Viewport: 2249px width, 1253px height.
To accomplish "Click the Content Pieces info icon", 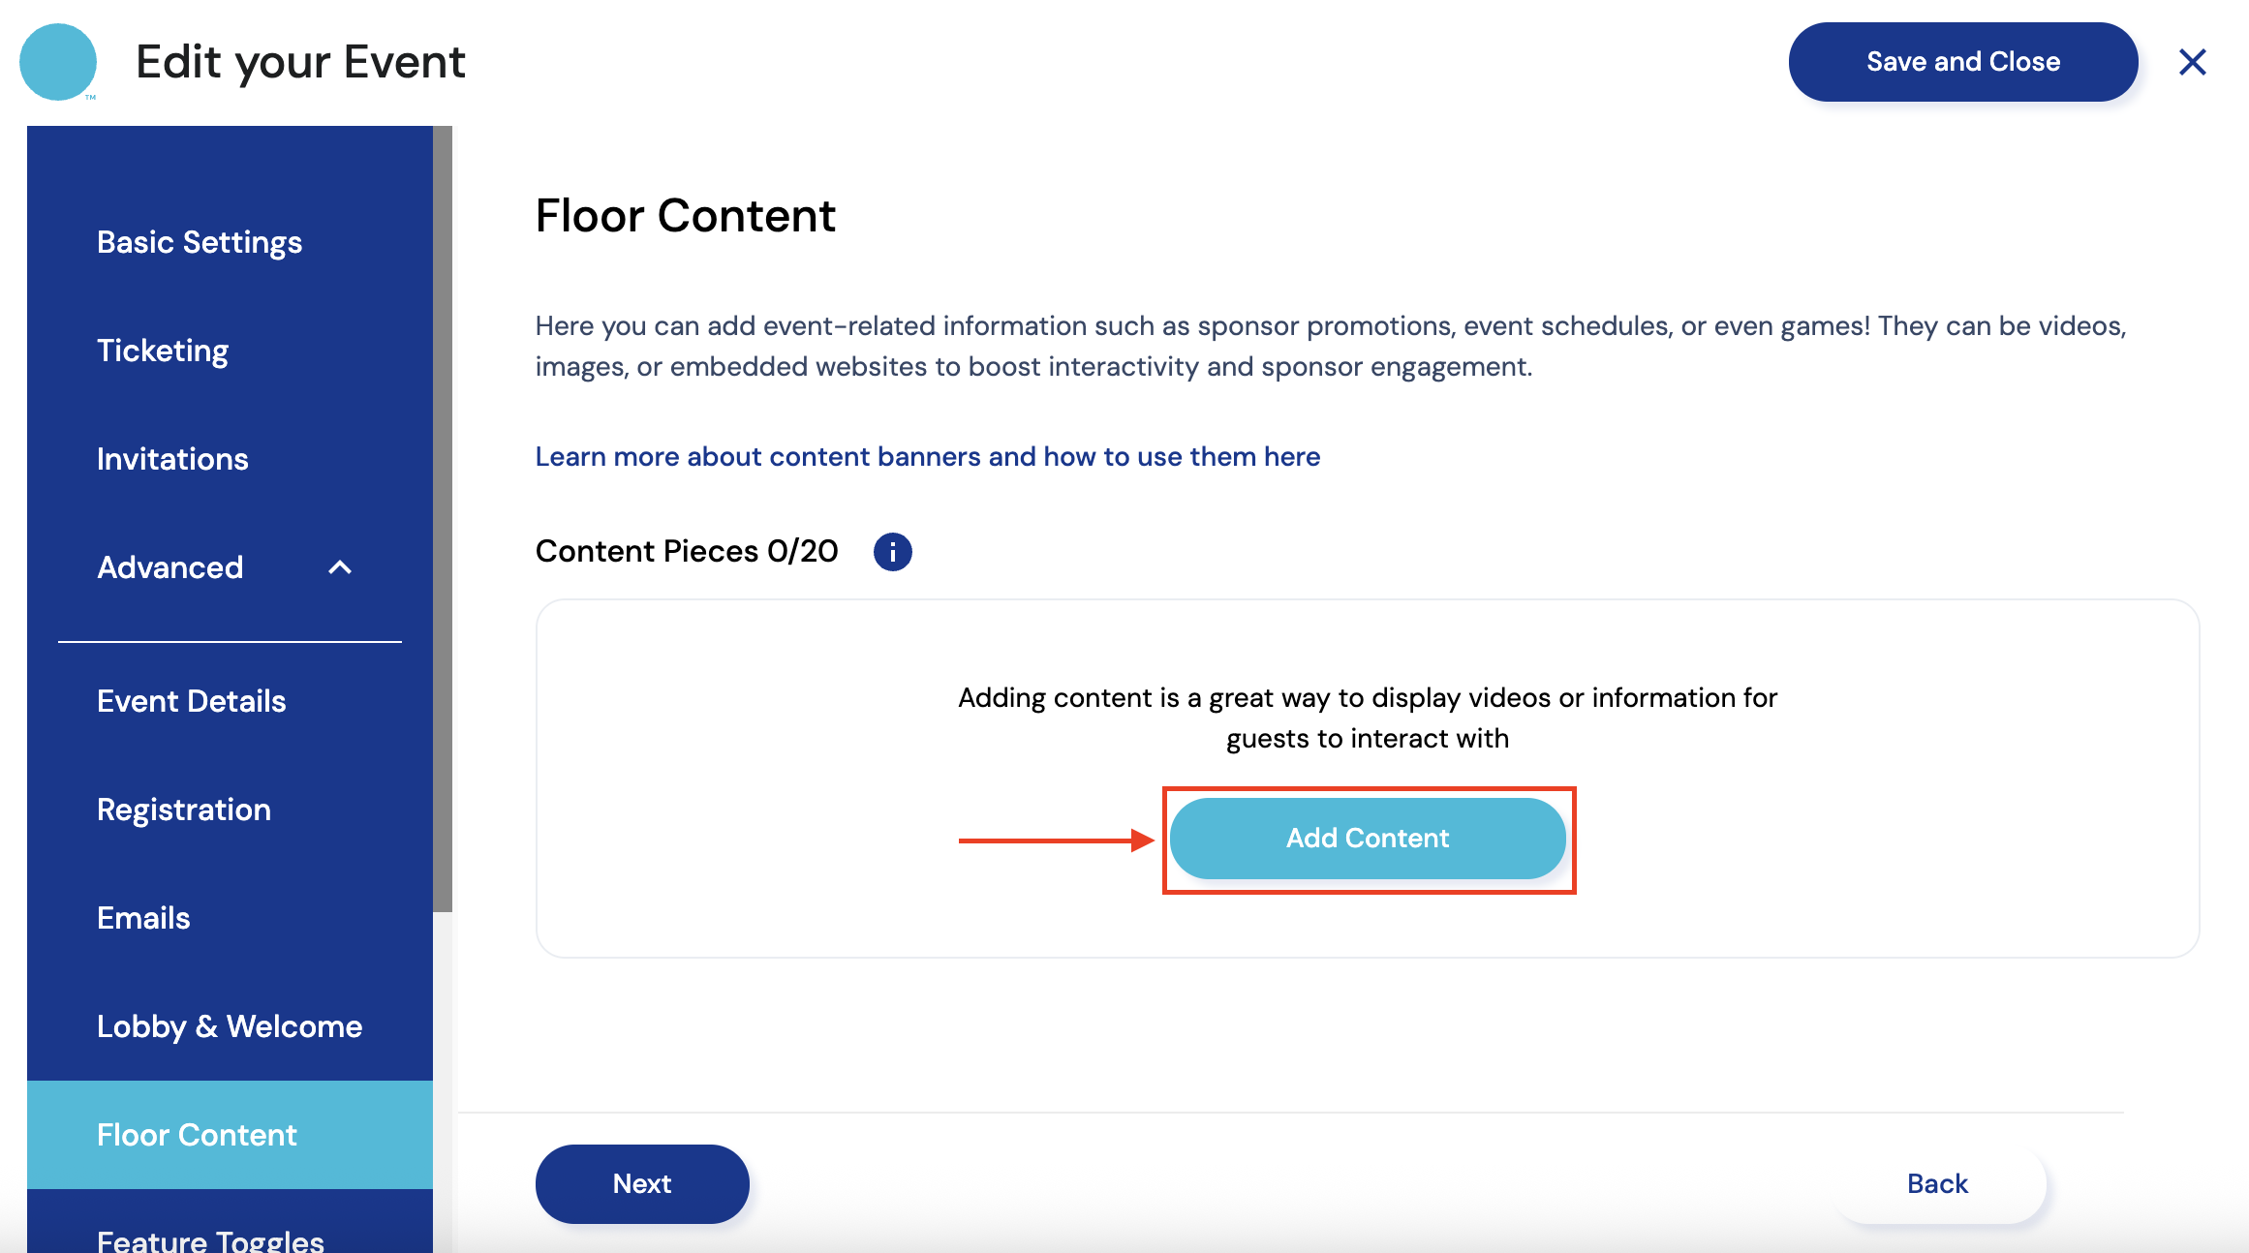I will tap(892, 552).
